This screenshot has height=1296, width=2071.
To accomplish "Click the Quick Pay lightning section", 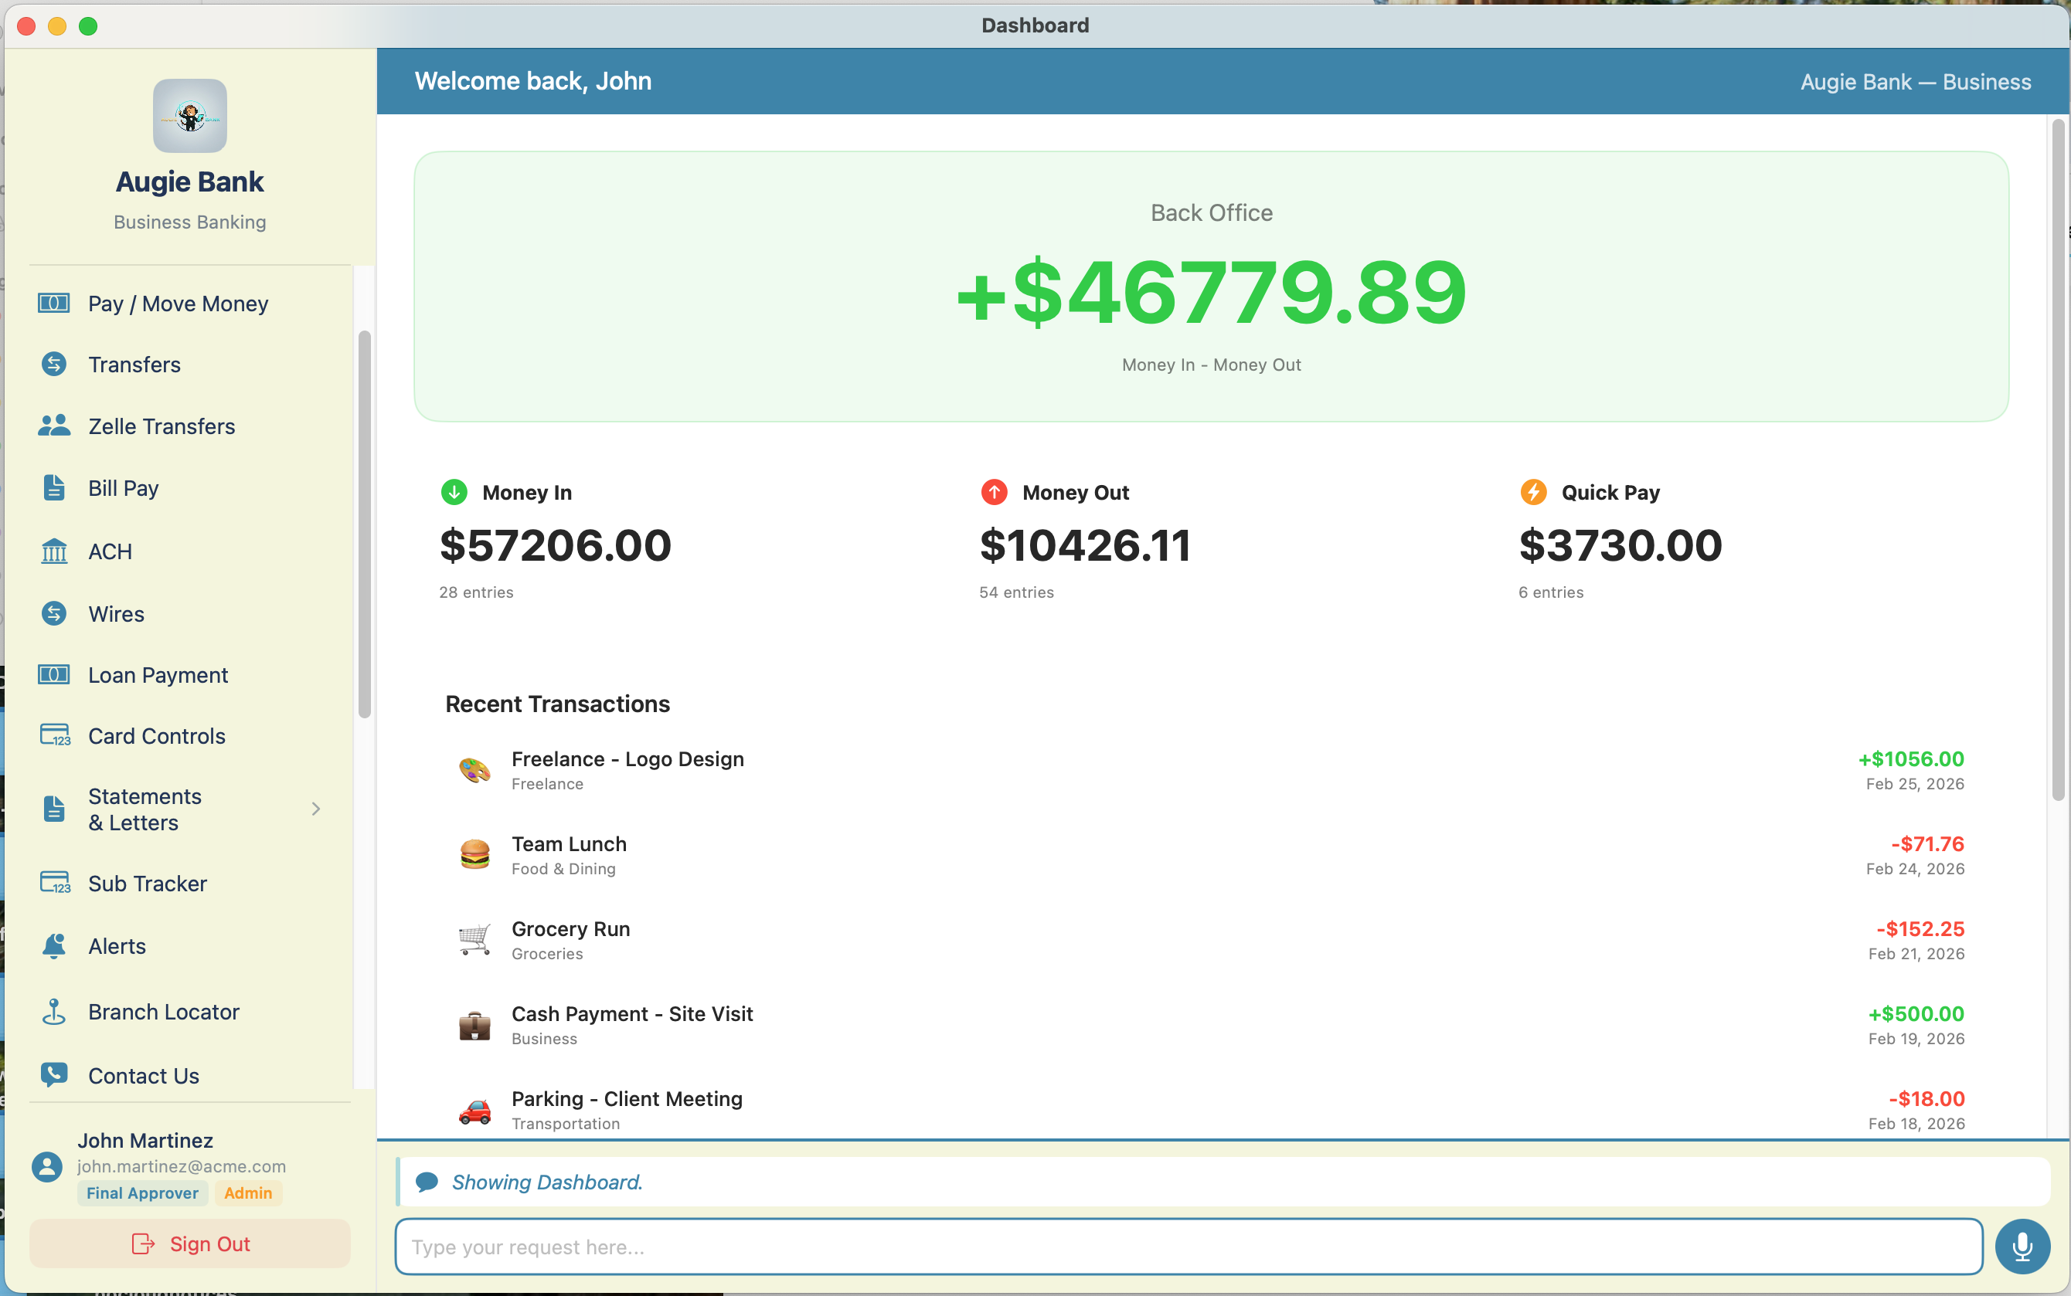I will click(1533, 492).
